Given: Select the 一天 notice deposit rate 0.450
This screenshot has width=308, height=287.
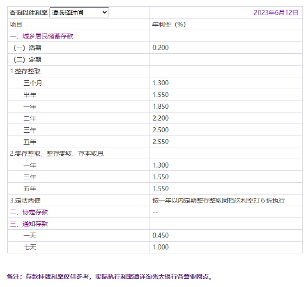Looking at the screenshot, I should pos(161,235).
